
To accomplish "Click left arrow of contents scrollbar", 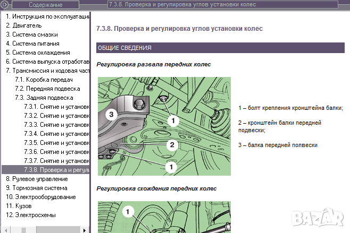I will [4, 230].
